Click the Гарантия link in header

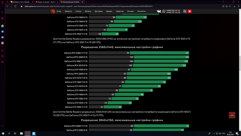(120, 11)
